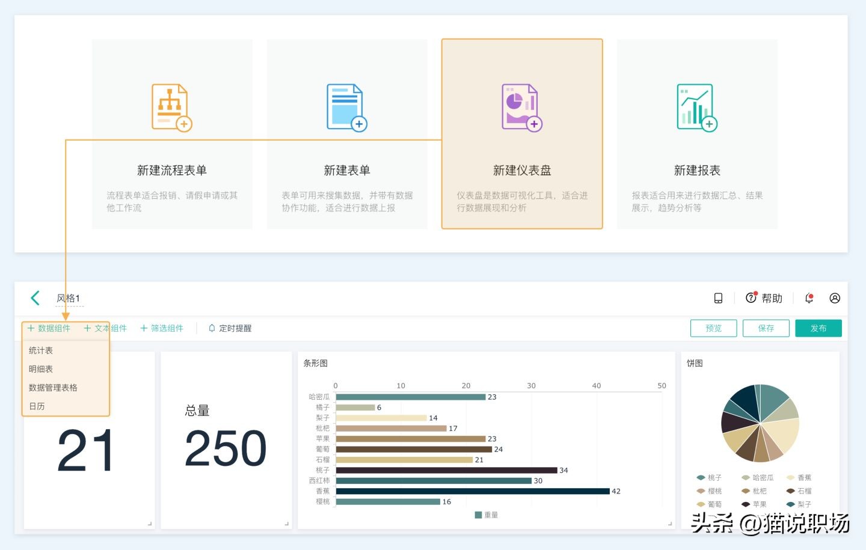This screenshot has height=550, width=866.
Task: Click the resize handle of the 21 card
Action: [150, 524]
